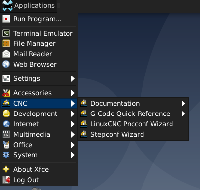
Task: Expand the System submenu arrow
Action: pos(73,155)
